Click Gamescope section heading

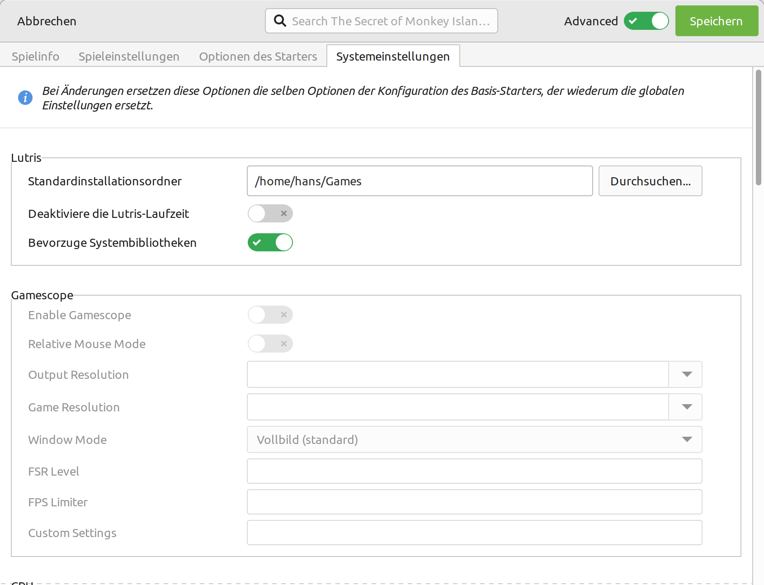[42, 295]
